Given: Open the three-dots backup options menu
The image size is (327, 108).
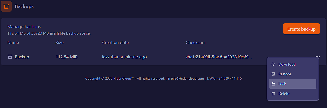Looking at the screenshot, I should coord(318,57).
